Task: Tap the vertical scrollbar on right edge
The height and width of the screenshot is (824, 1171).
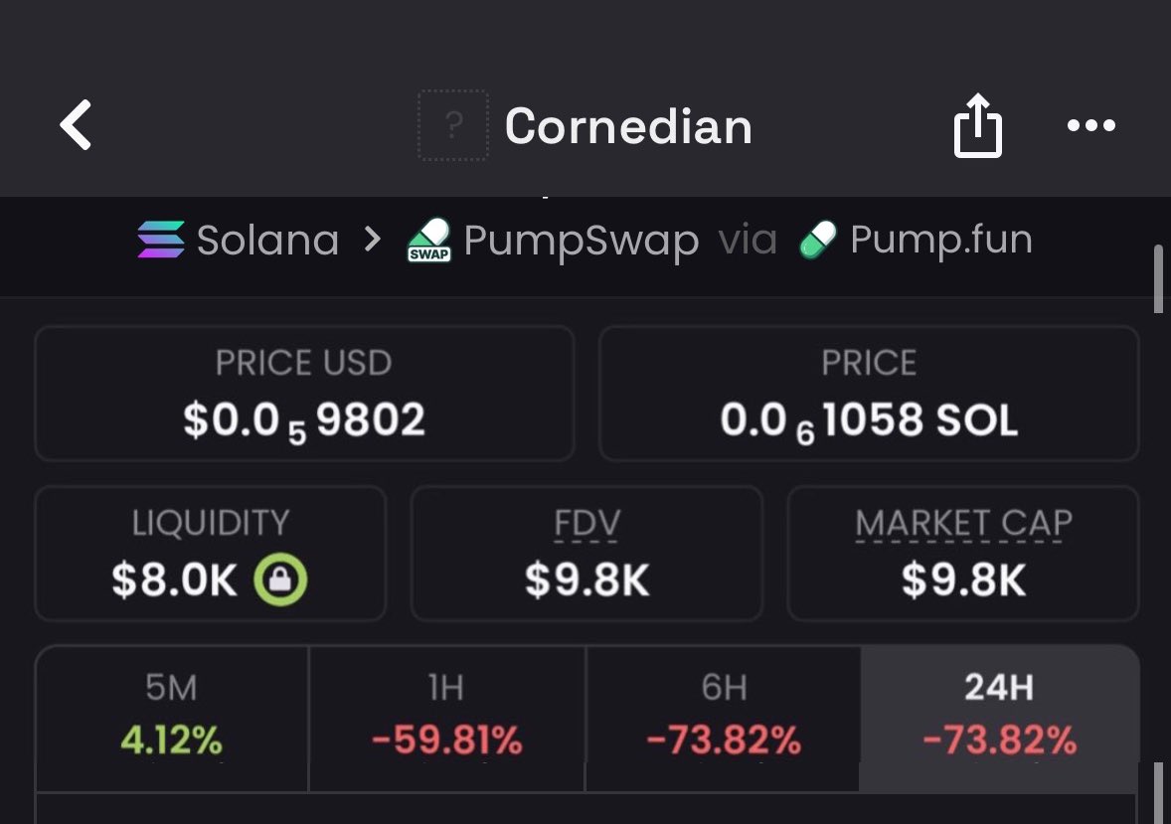Action: coord(1157,279)
